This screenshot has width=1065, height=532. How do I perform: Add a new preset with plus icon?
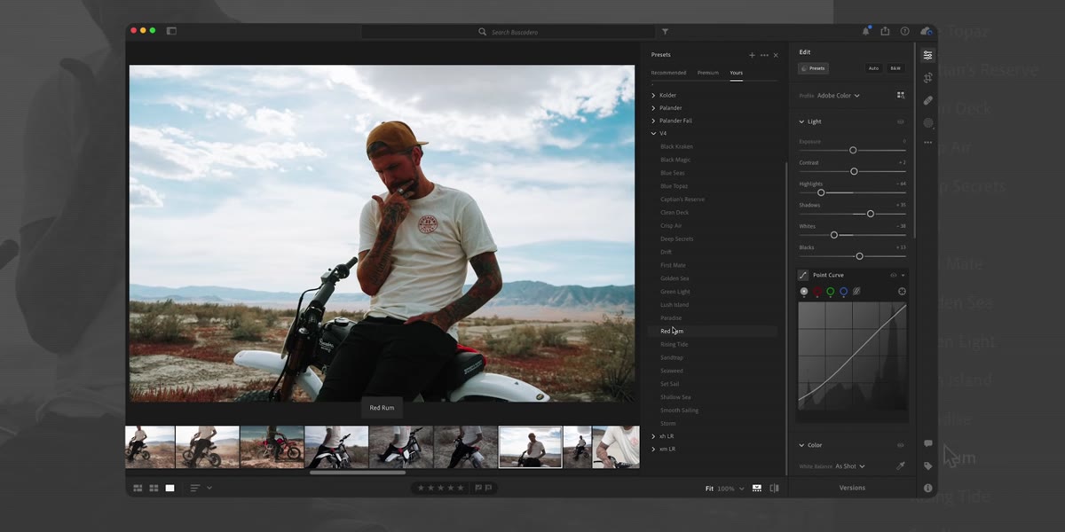pyautogui.click(x=752, y=55)
